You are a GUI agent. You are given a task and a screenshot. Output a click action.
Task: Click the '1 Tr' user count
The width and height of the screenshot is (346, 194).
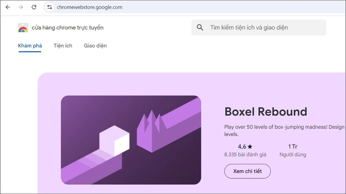tap(293, 147)
